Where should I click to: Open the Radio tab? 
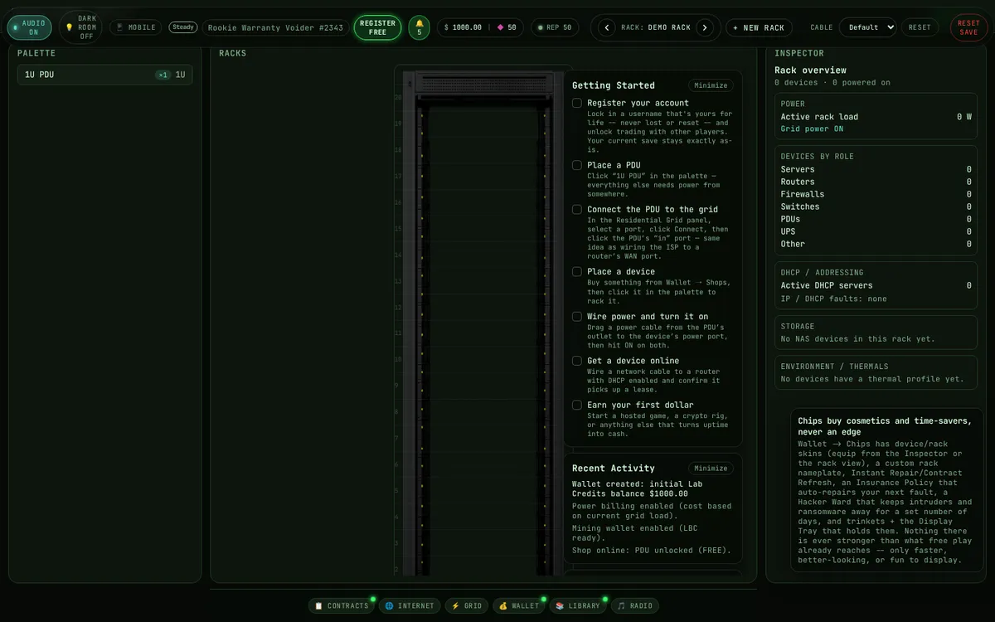(x=636, y=606)
